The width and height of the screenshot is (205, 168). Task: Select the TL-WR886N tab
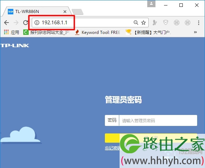click(x=37, y=12)
